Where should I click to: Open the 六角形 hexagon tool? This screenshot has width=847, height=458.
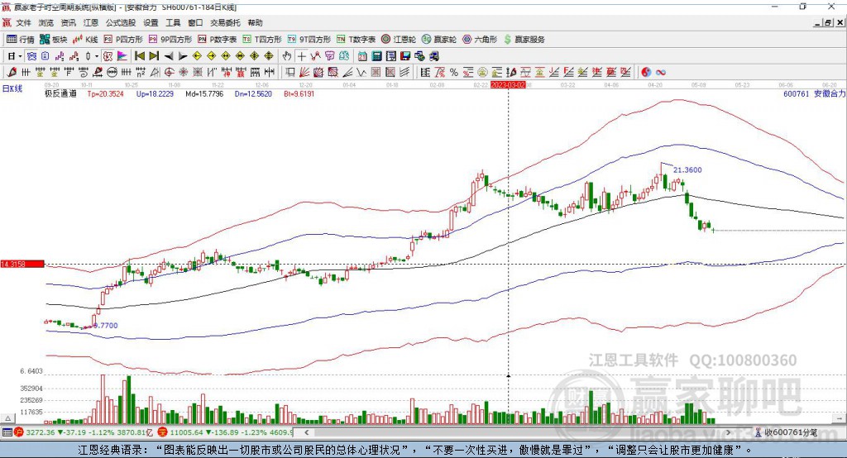[480, 40]
